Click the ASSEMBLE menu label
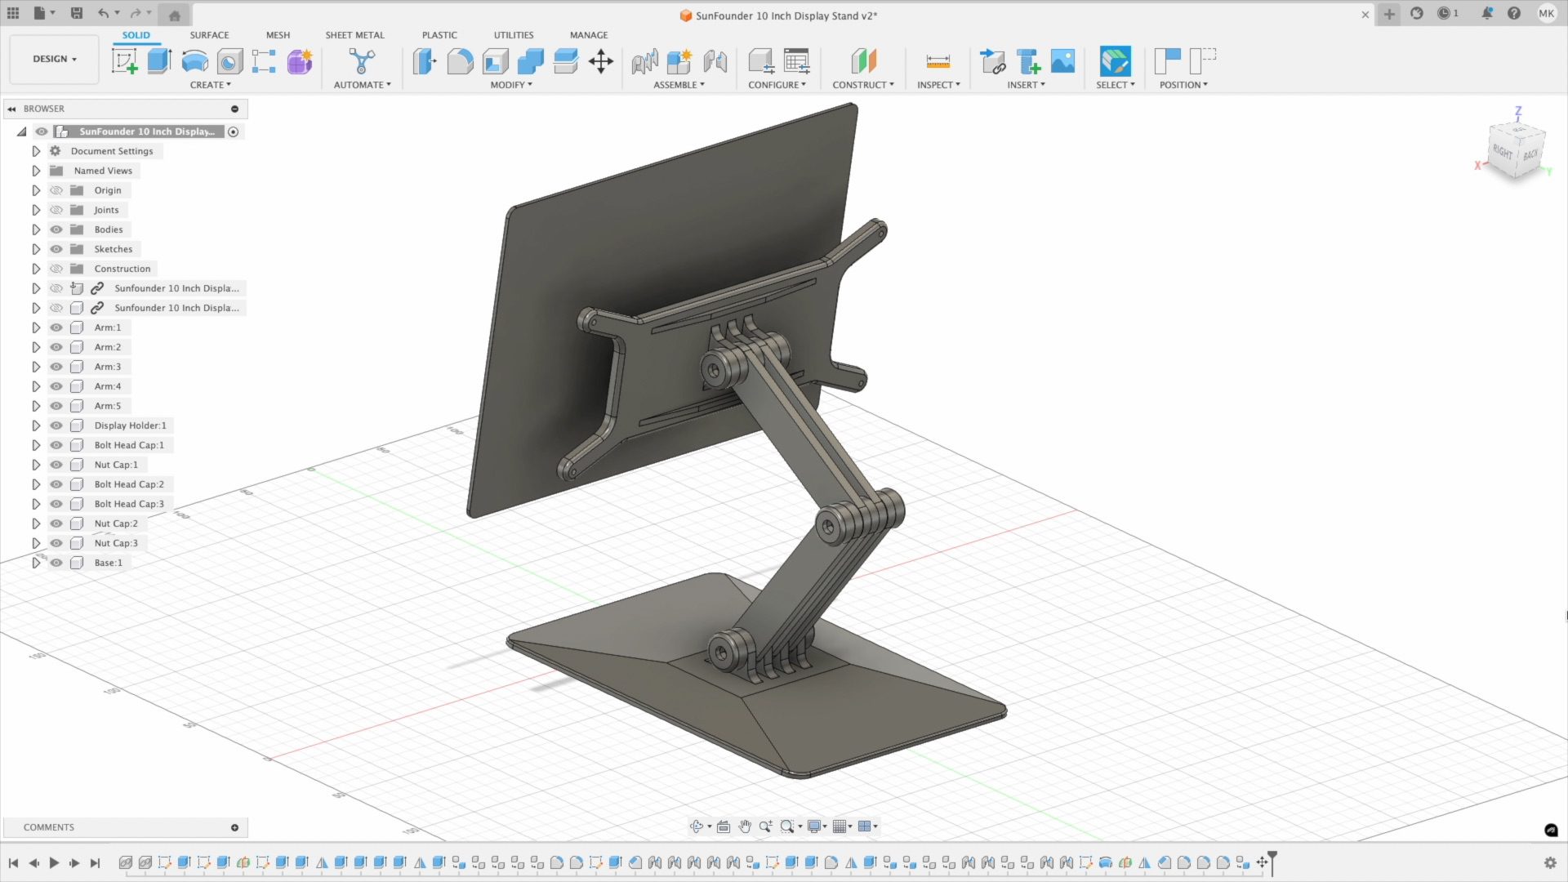1568x882 pixels. tap(679, 85)
